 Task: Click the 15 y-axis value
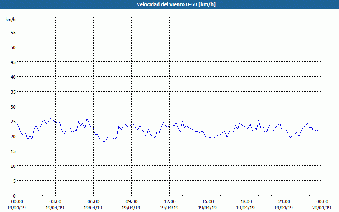[13, 151]
